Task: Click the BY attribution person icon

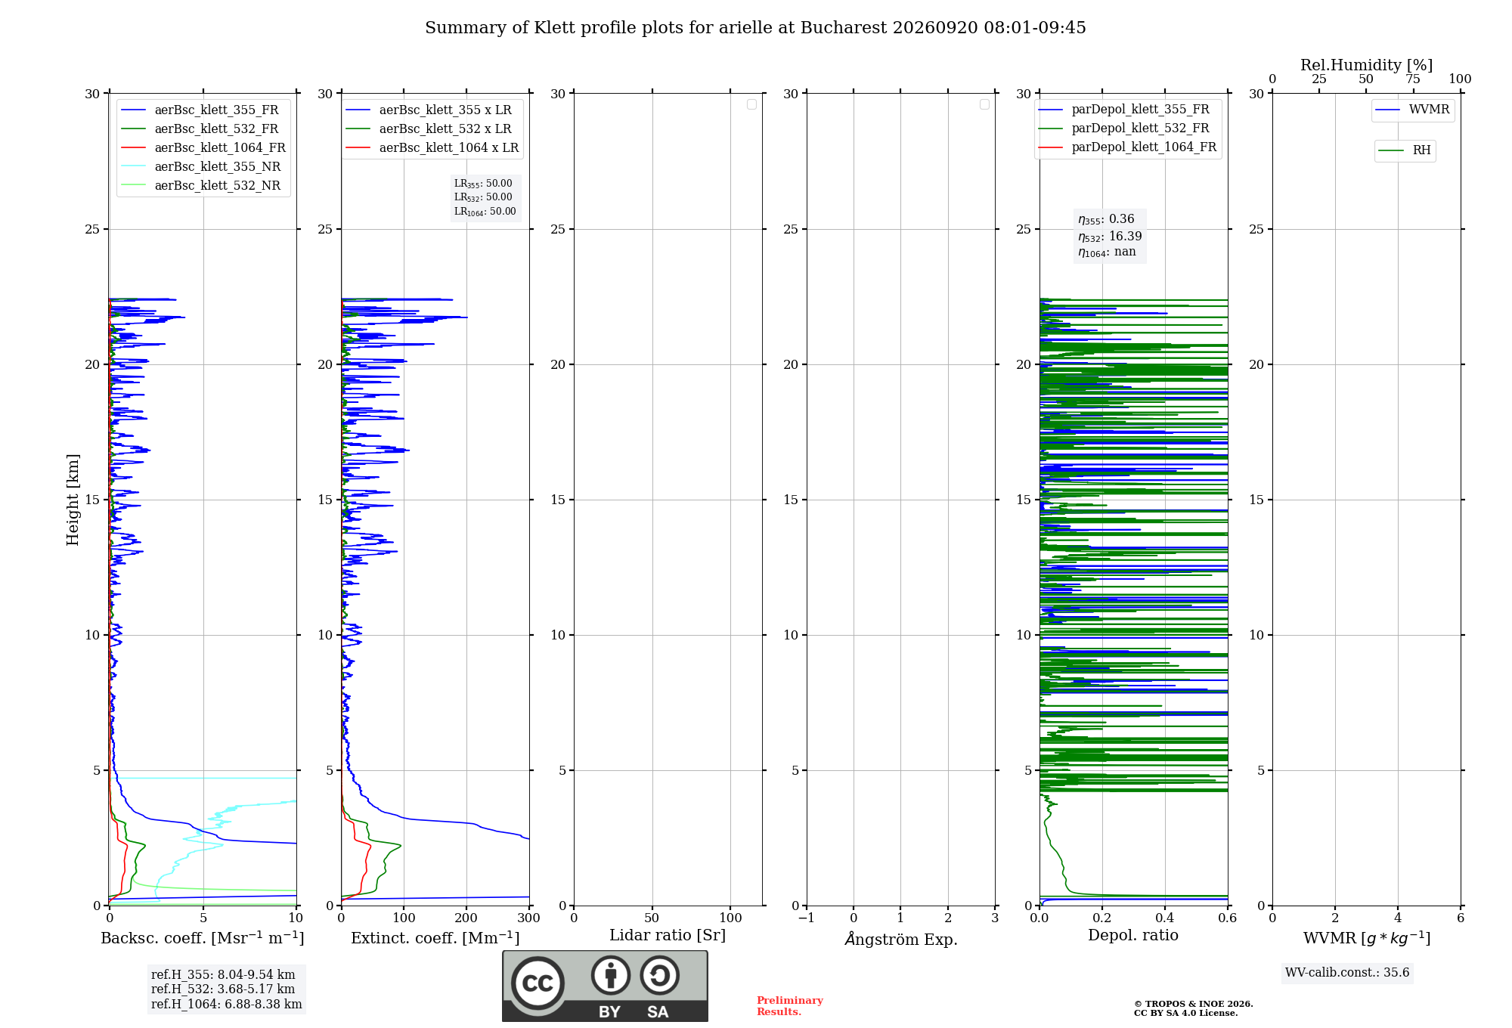Action: 611,975
